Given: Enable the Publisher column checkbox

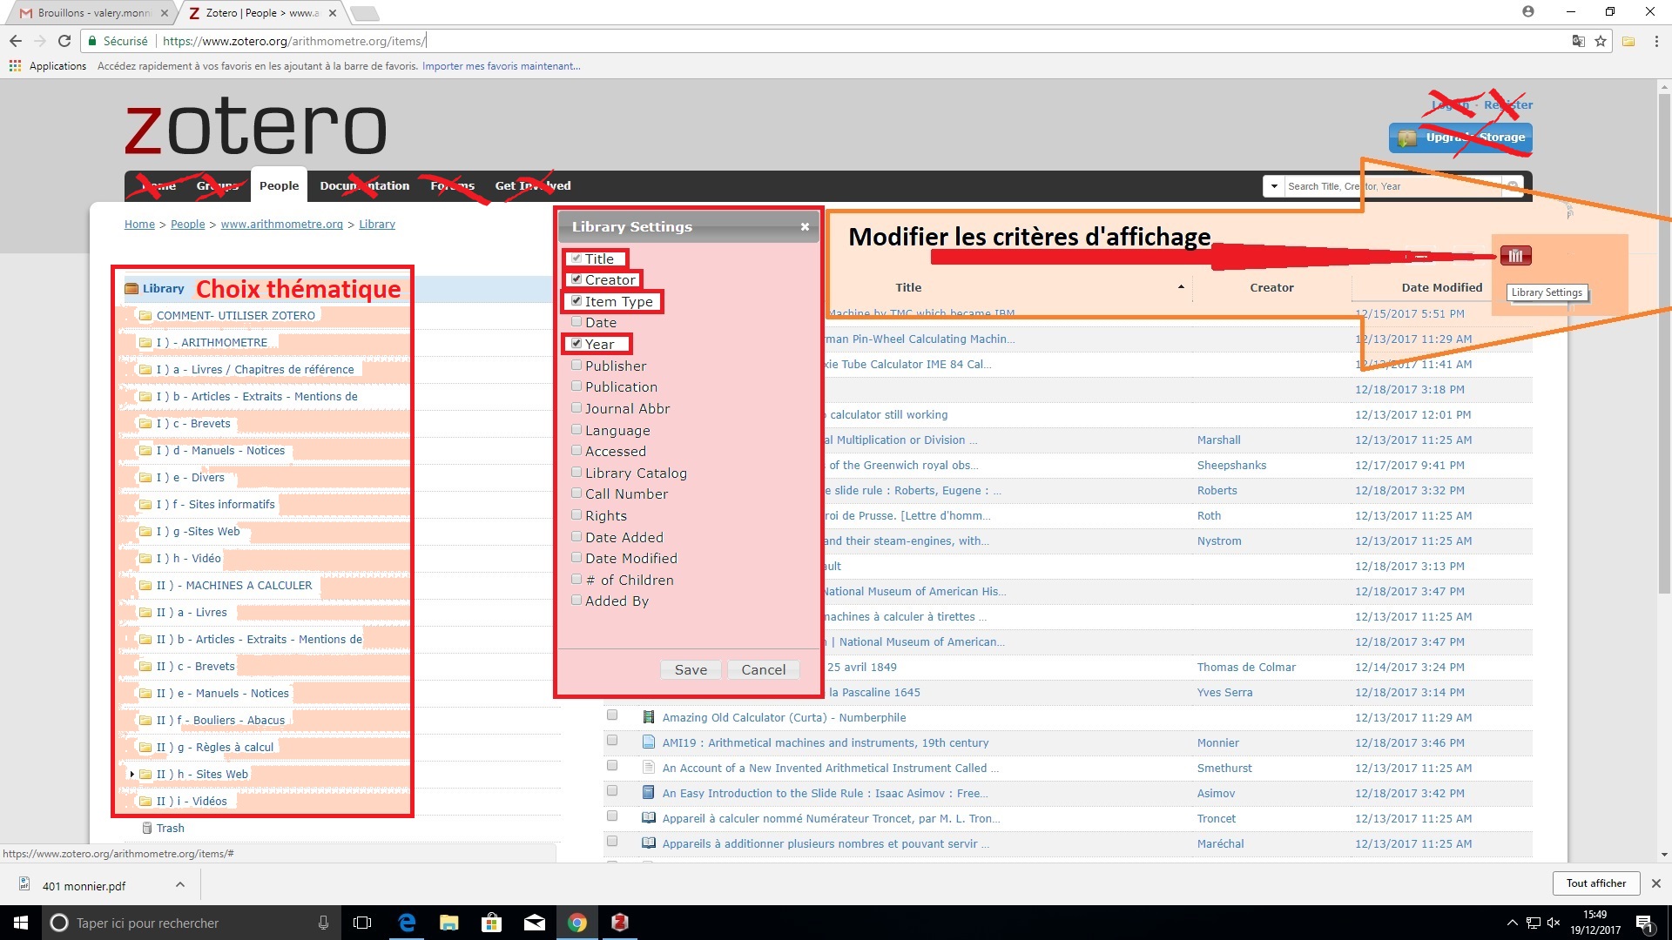Looking at the screenshot, I should tap(576, 366).
